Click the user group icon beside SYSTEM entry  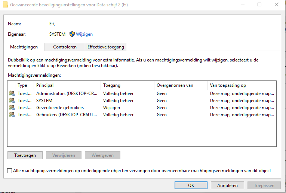(12, 101)
